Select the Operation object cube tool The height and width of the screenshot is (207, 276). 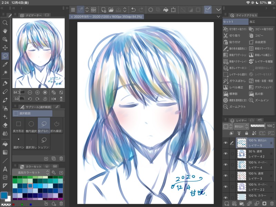click(x=5, y=39)
